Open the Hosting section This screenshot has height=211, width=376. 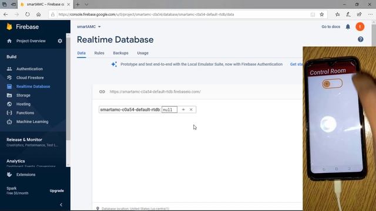click(x=23, y=104)
